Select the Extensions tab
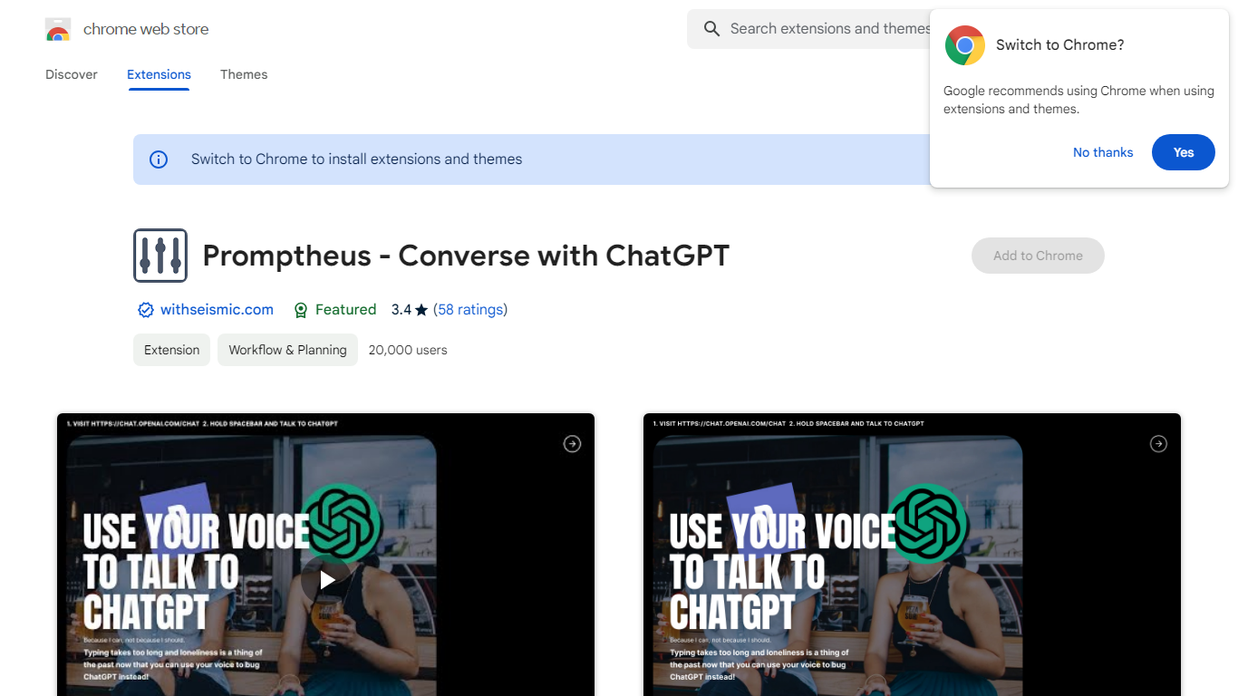 (x=159, y=74)
